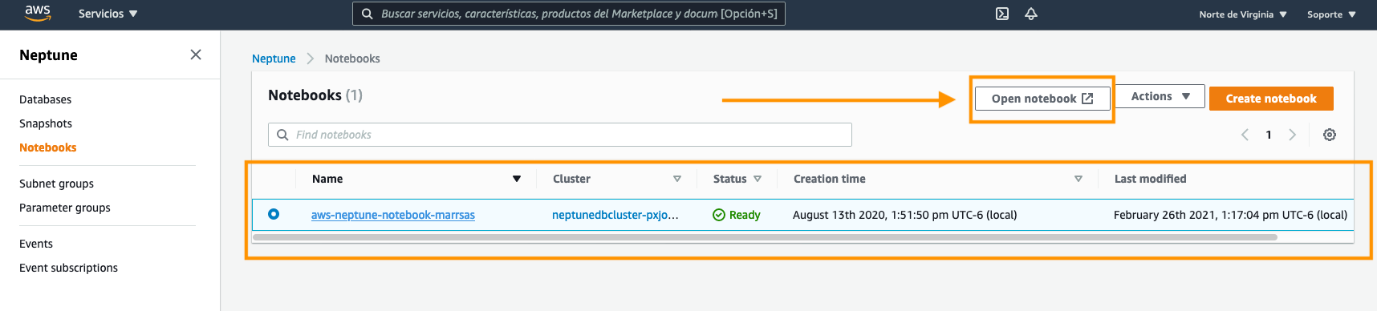Expand the Soporte menu
This screenshot has height=311, width=1377.
1331,14
